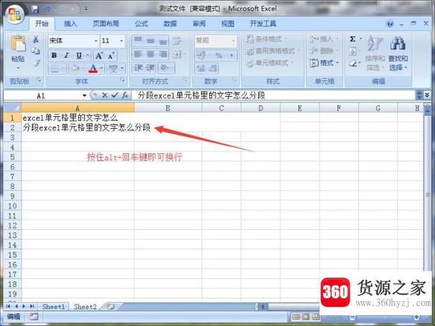Apply accounting number format
Viewport: 435px width, 326px height.
[201, 56]
